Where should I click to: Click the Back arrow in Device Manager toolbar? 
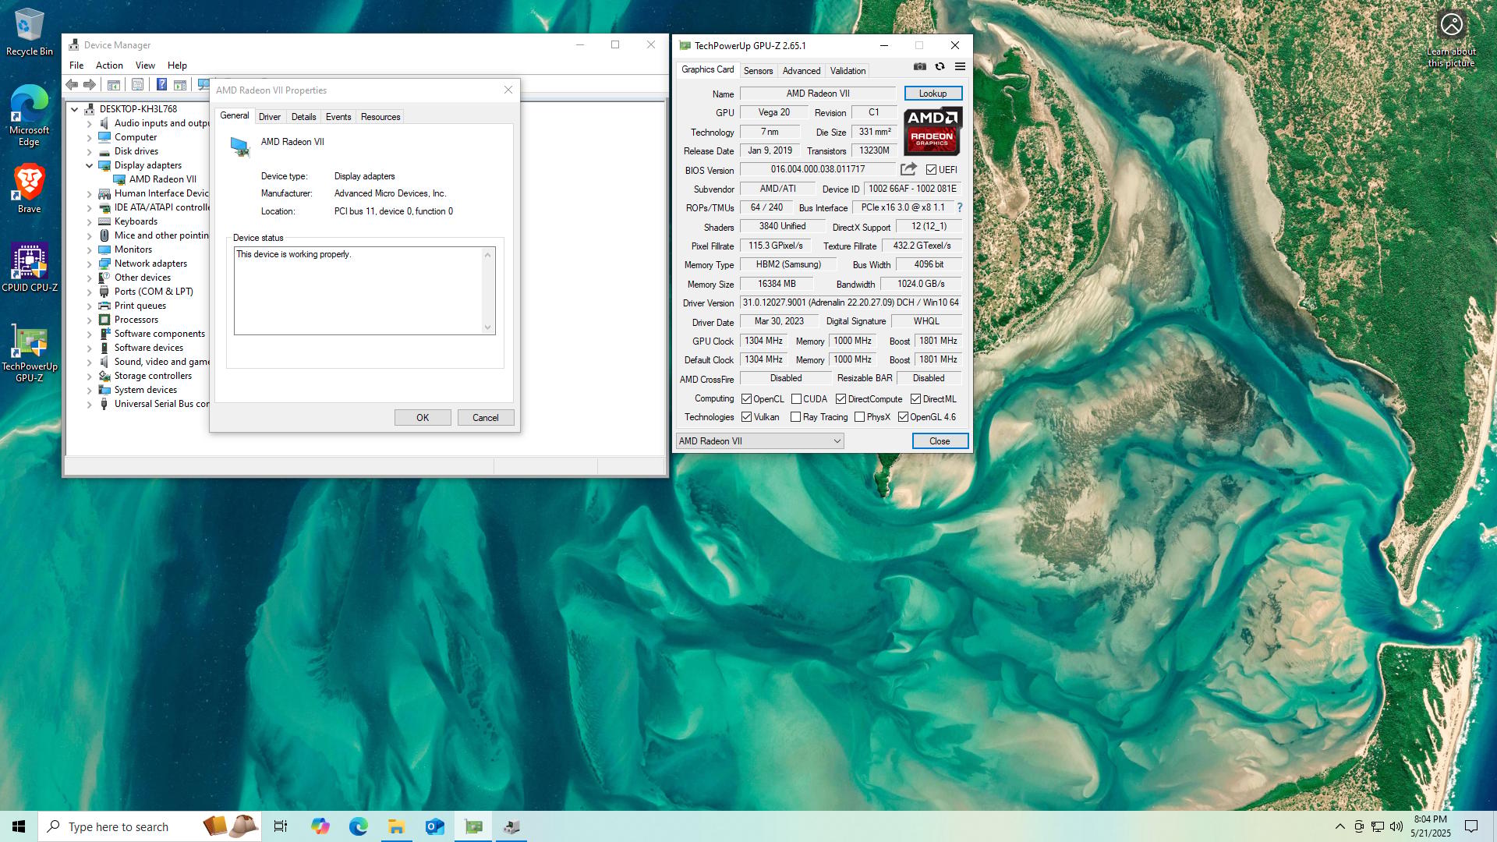pyautogui.click(x=72, y=85)
